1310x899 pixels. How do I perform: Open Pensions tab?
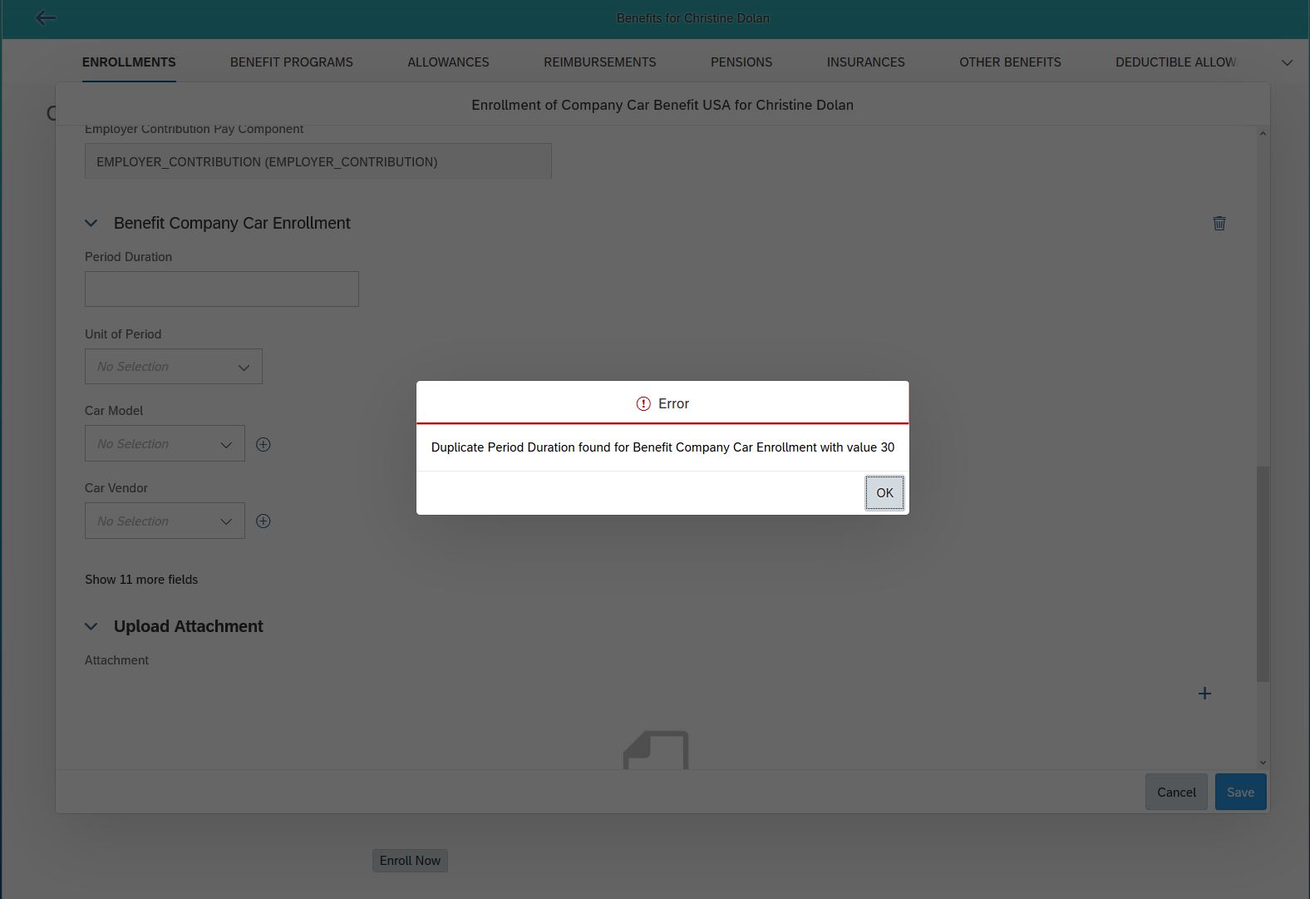741,62
